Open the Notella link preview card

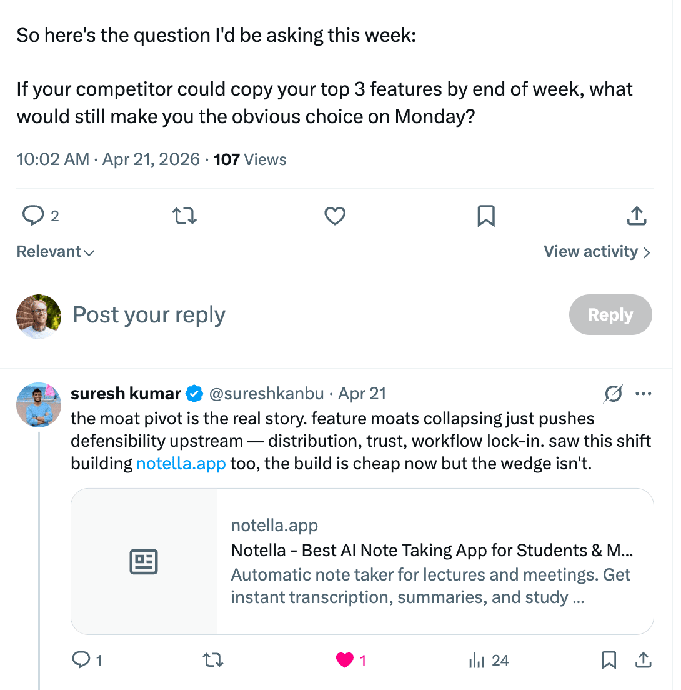point(362,561)
